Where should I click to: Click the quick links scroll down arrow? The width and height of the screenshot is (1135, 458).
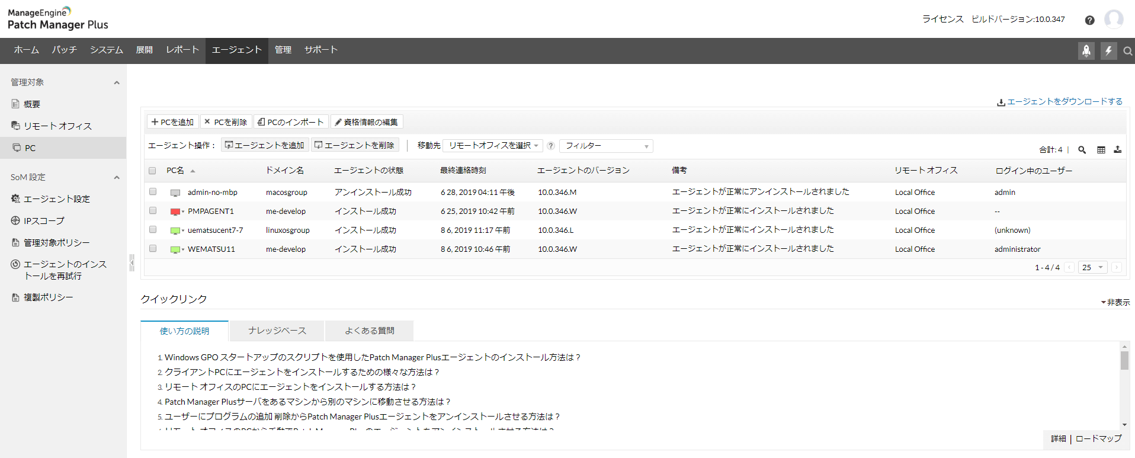[x=1124, y=424]
